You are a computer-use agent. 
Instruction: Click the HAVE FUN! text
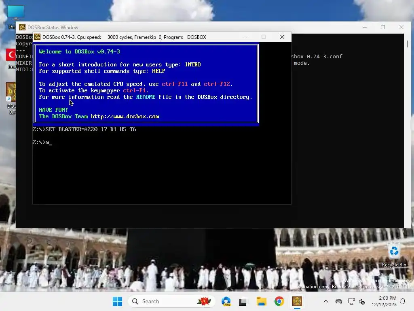click(x=53, y=110)
